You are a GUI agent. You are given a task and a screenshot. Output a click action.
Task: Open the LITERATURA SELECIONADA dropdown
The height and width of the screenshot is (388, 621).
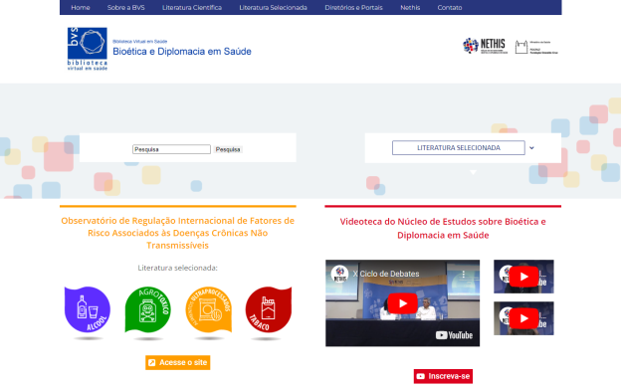(x=458, y=147)
